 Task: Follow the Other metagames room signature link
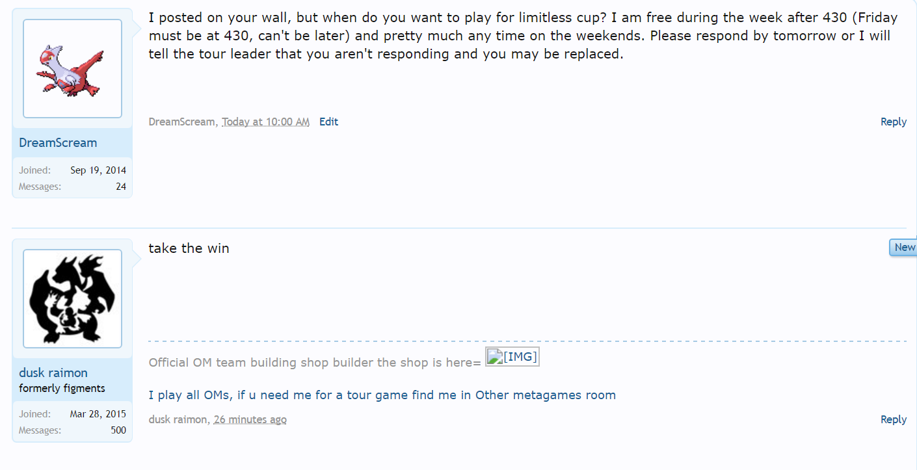tap(382, 395)
